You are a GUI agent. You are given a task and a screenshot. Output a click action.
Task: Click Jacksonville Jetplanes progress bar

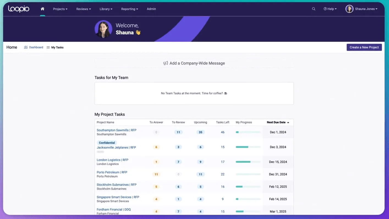[248, 147]
